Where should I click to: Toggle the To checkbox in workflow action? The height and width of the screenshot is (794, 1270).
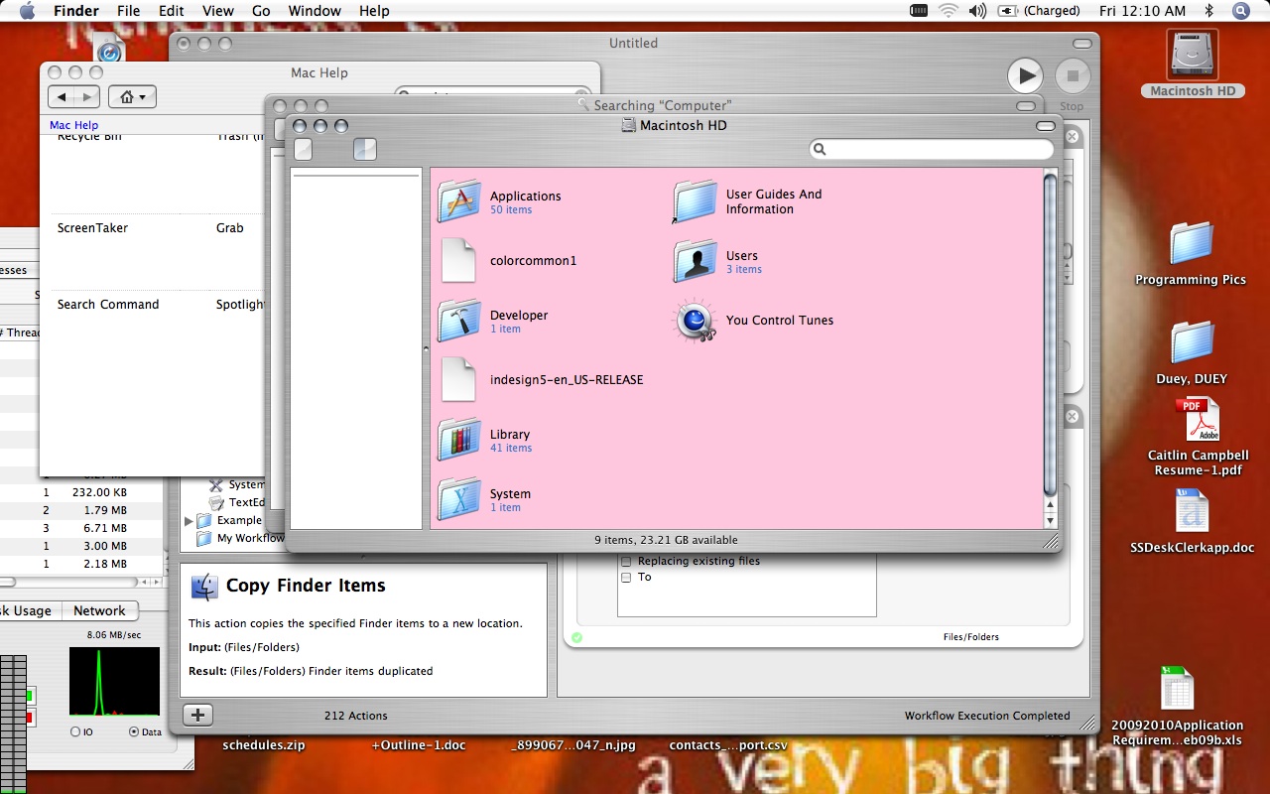626,578
